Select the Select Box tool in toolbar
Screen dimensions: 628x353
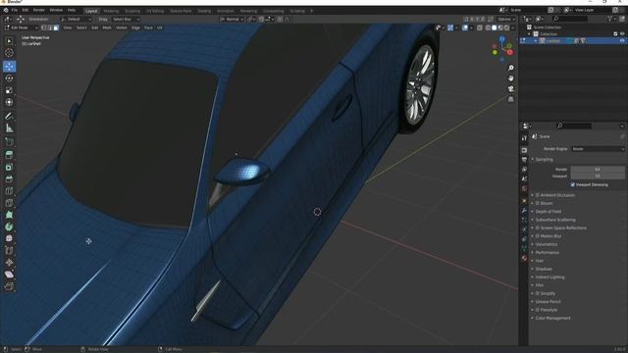tap(9, 41)
